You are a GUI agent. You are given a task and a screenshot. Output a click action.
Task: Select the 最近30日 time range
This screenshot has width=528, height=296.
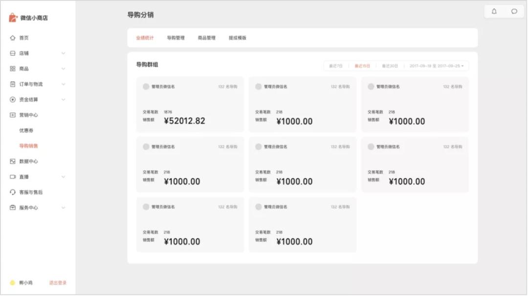tap(390, 66)
